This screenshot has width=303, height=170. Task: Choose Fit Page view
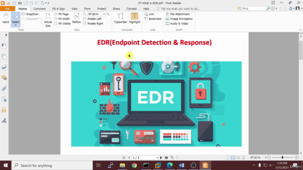61,14
